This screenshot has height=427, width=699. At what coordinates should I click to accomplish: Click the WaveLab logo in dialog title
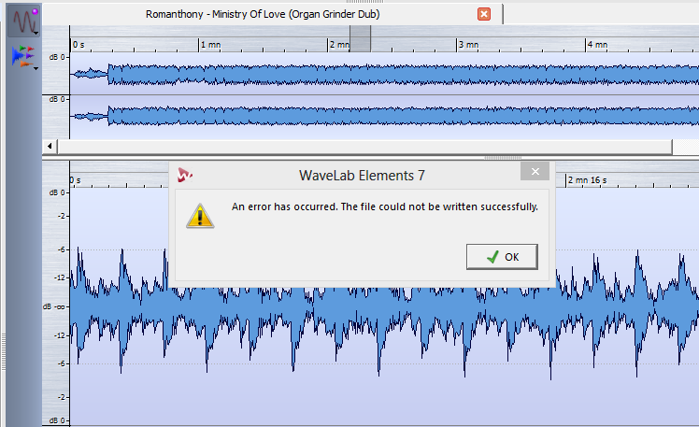point(184,175)
